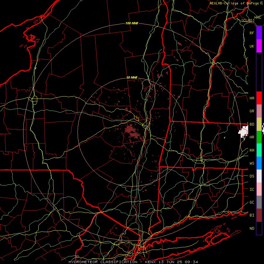Click the BD yellow legend swatch
This screenshot has height=264, width=264.
259,124
